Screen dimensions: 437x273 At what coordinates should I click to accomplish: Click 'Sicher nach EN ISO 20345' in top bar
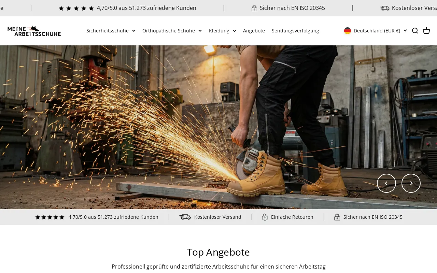pyautogui.click(x=292, y=8)
